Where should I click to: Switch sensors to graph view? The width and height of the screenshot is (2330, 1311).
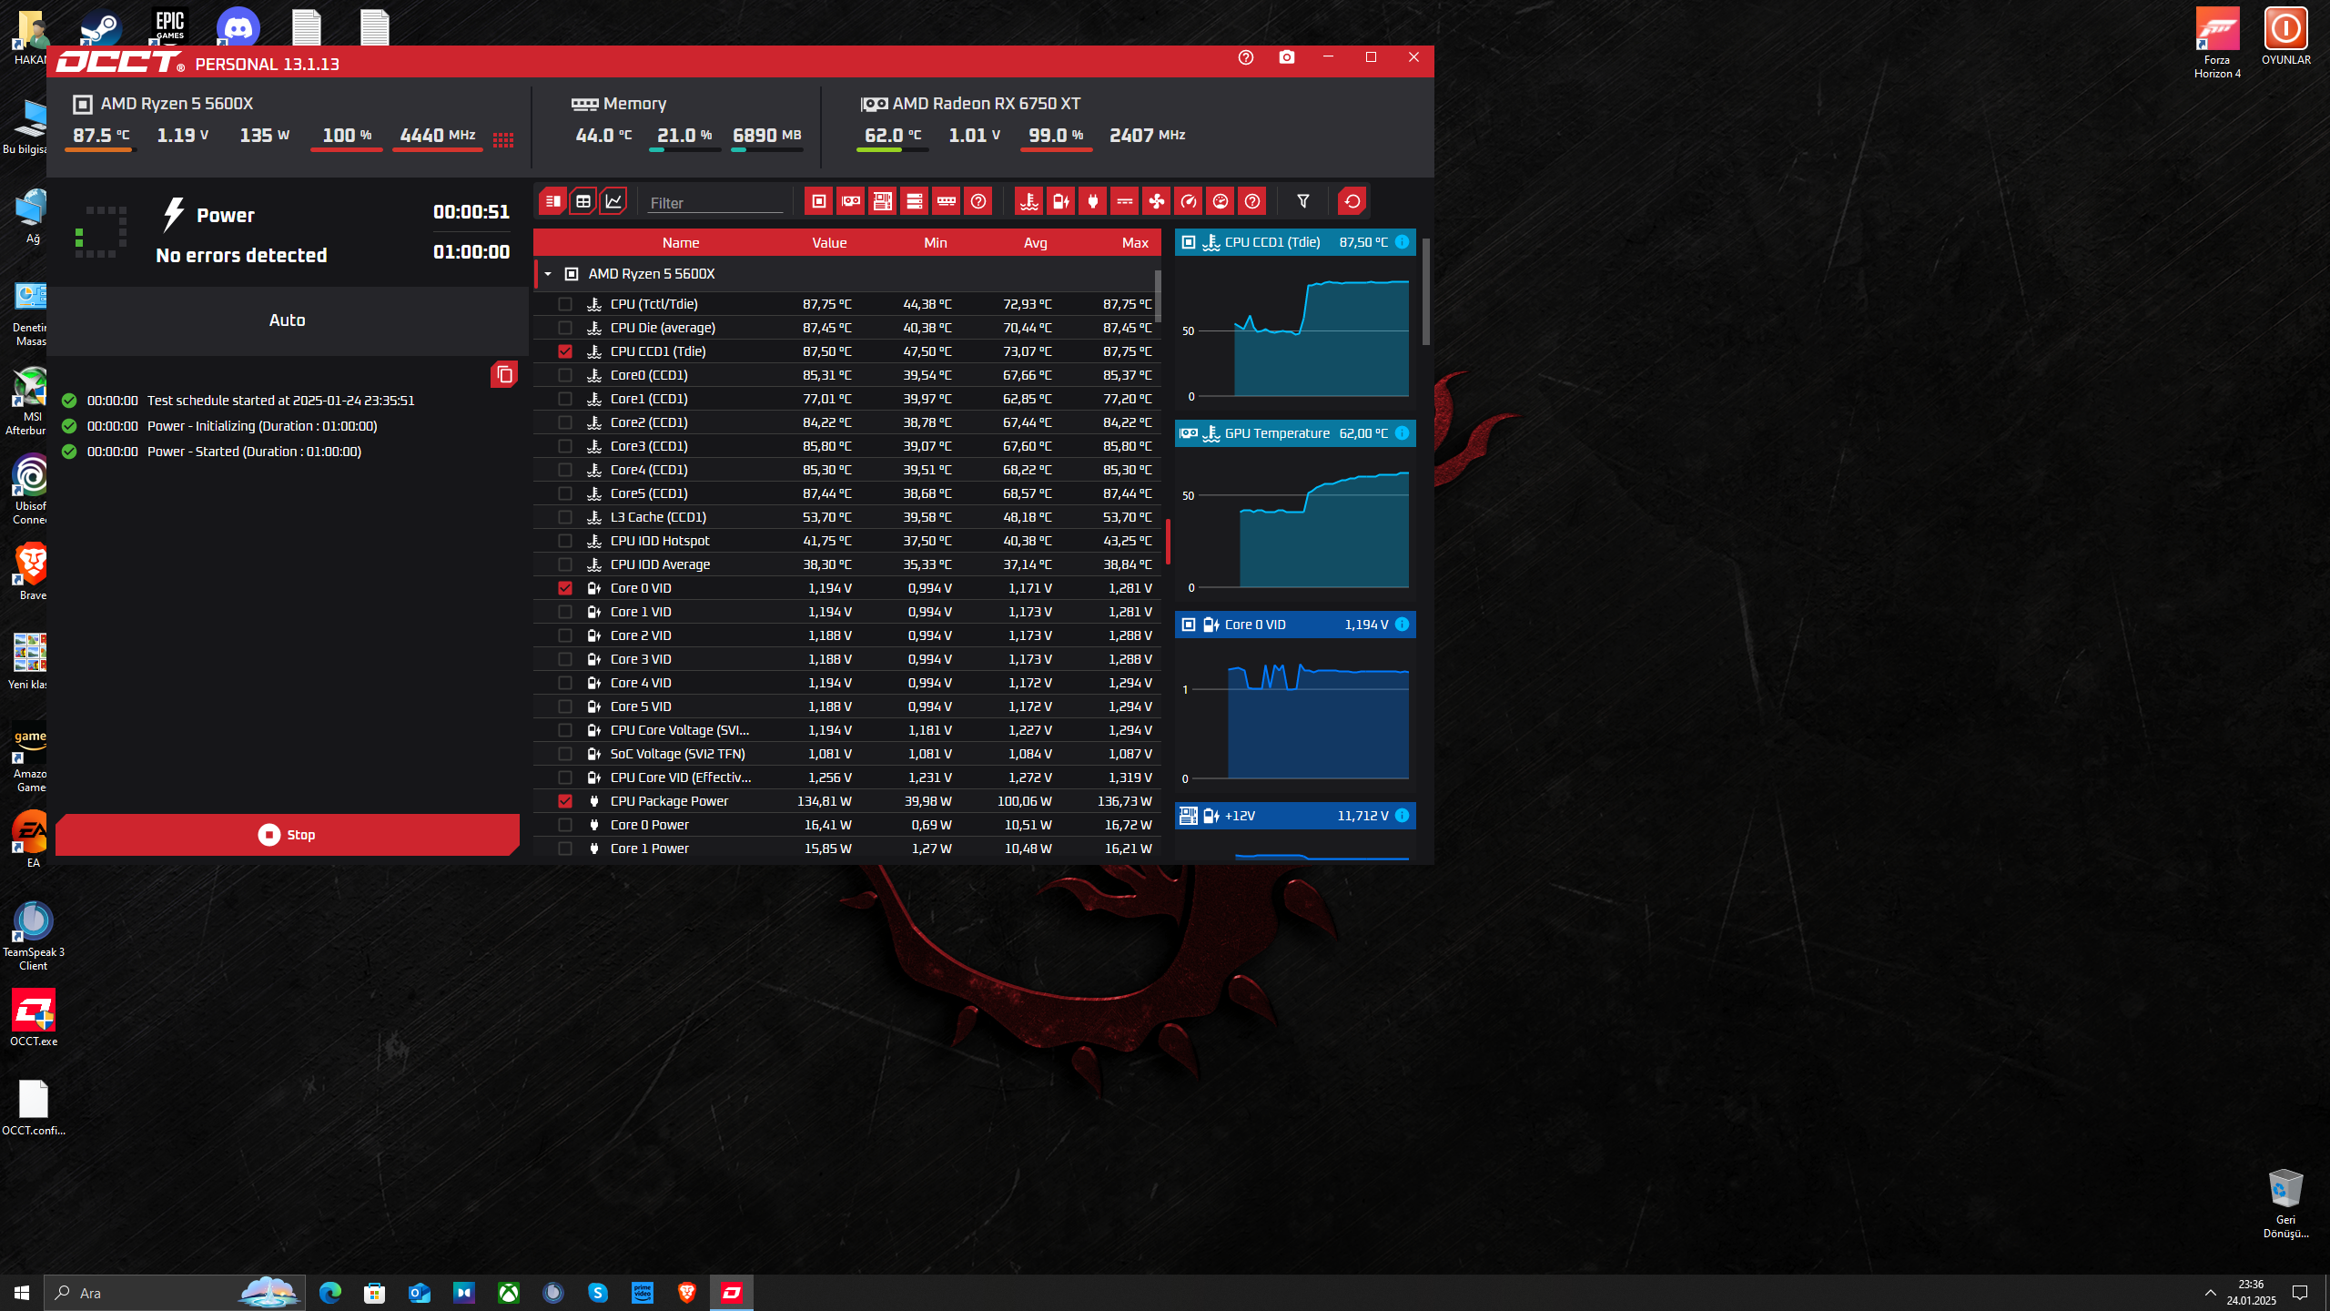click(614, 201)
